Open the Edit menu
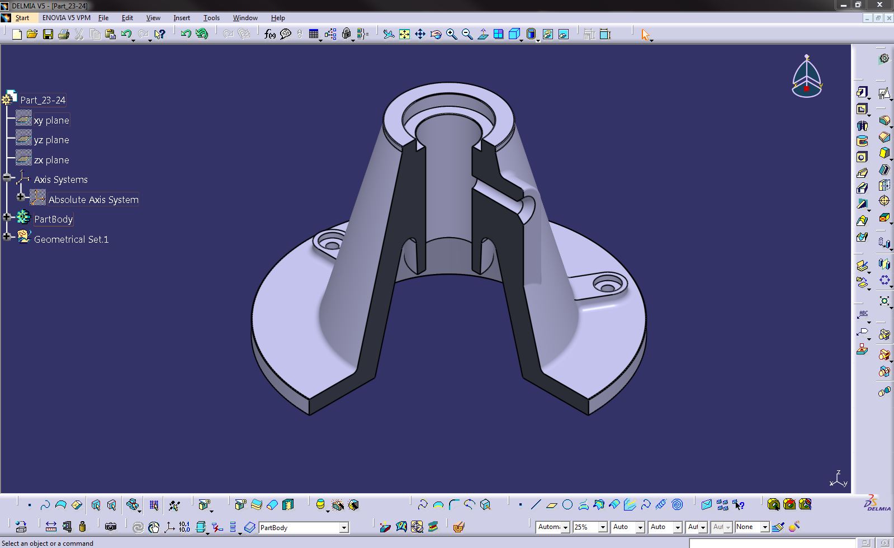The height and width of the screenshot is (548, 894). 127,18
